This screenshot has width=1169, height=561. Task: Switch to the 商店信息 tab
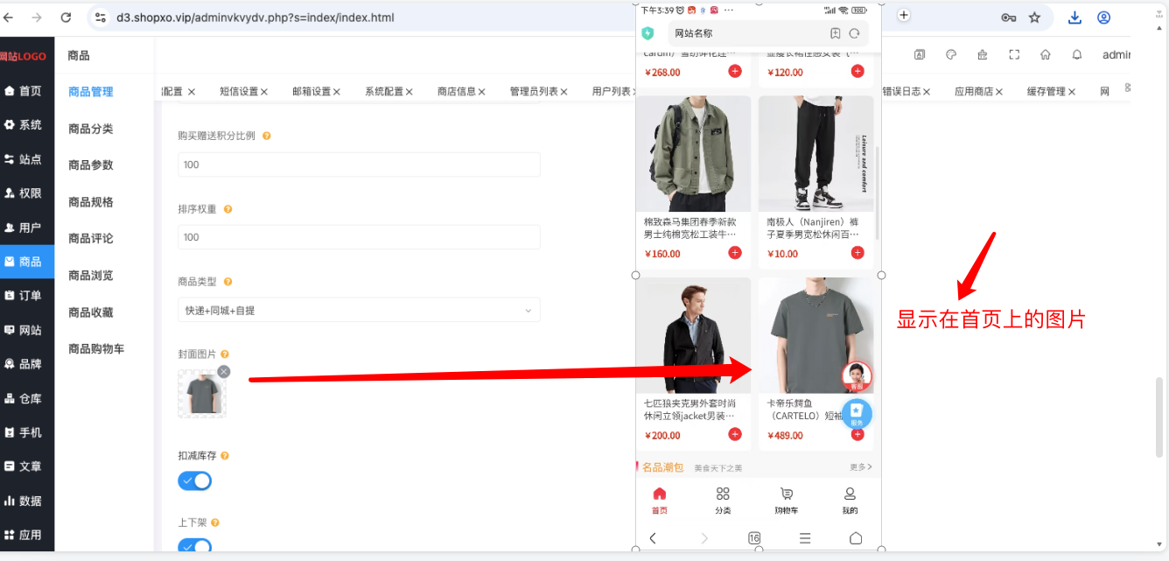click(x=457, y=91)
